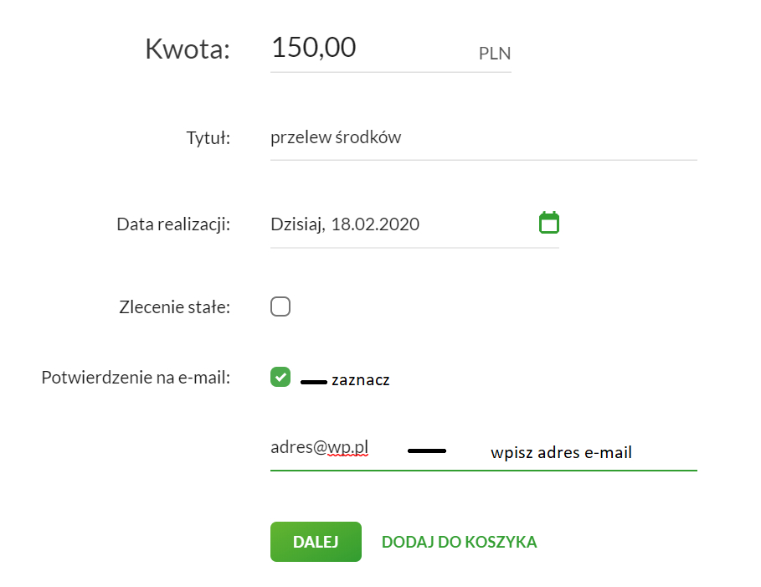Click the black dash beside zaznacz
This screenshot has height=587, width=761.
[x=313, y=382]
